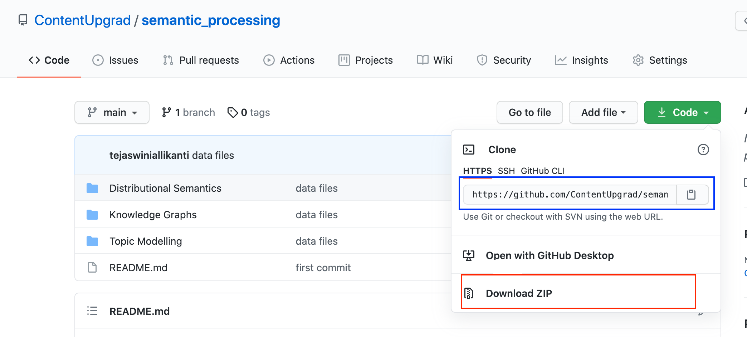Select the HTTPS clone option
This screenshot has height=337, width=747.
click(x=477, y=171)
